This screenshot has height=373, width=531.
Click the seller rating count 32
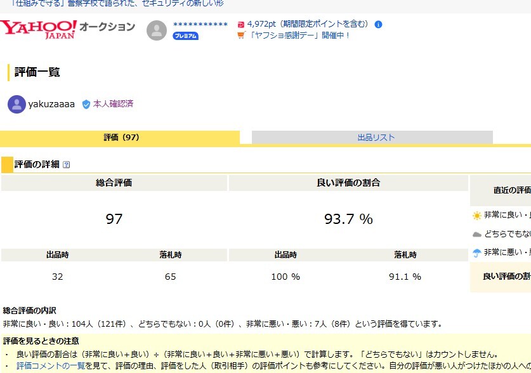point(58,277)
